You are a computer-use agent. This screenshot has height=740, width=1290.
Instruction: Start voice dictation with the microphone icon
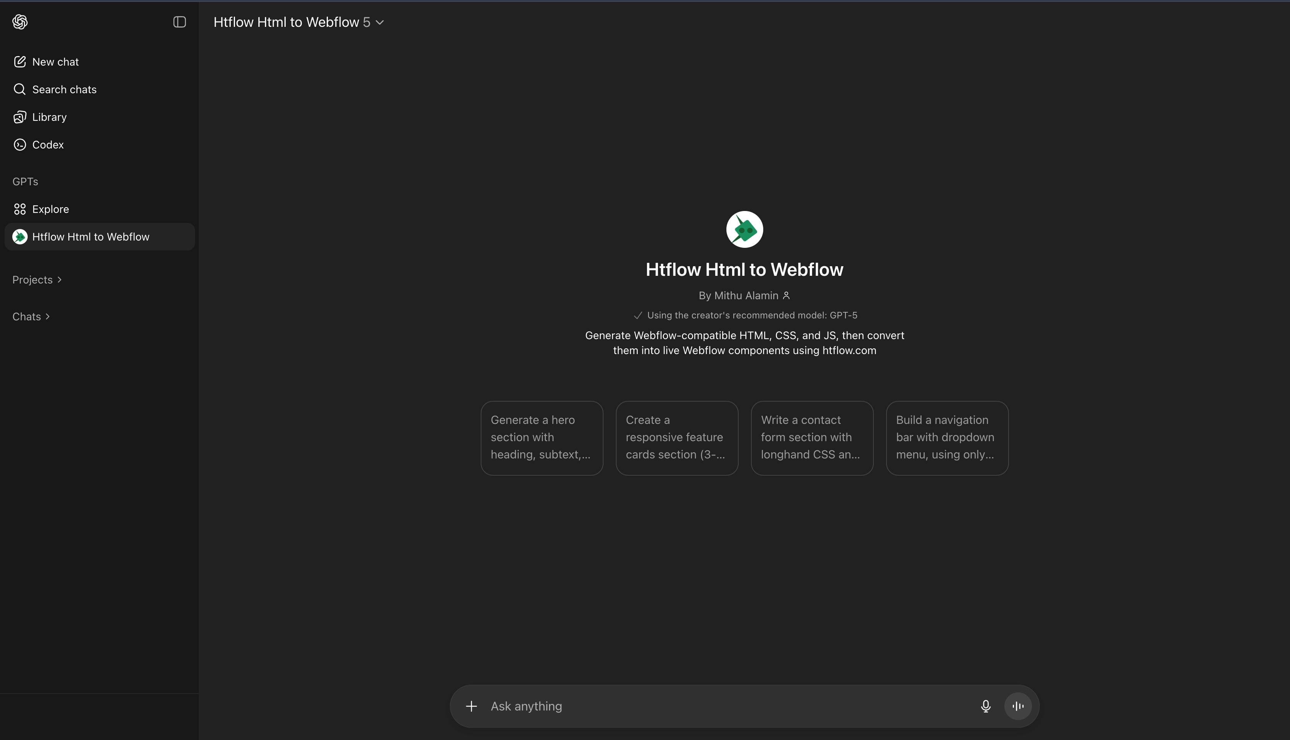coord(986,706)
